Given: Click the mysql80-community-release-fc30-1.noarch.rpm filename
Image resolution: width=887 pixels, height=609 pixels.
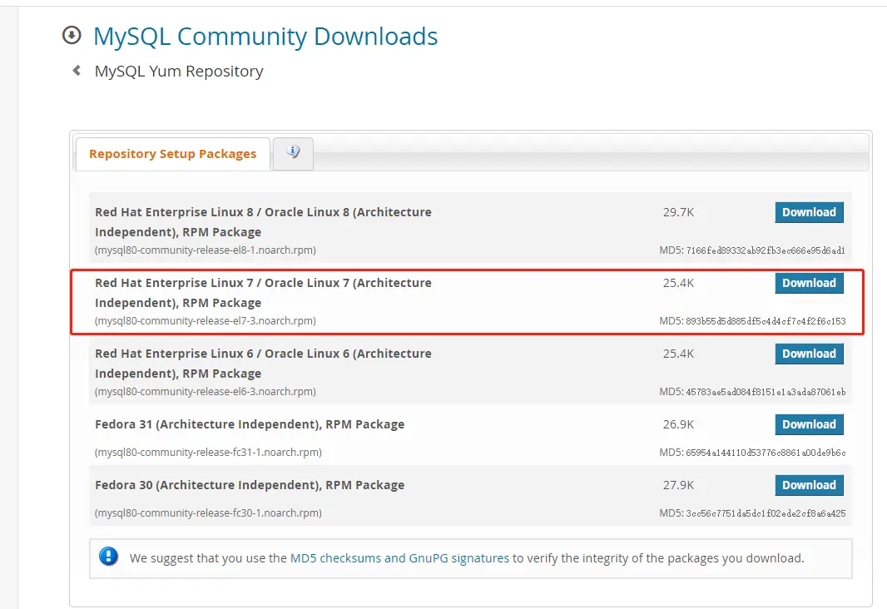Looking at the screenshot, I should 208,513.
